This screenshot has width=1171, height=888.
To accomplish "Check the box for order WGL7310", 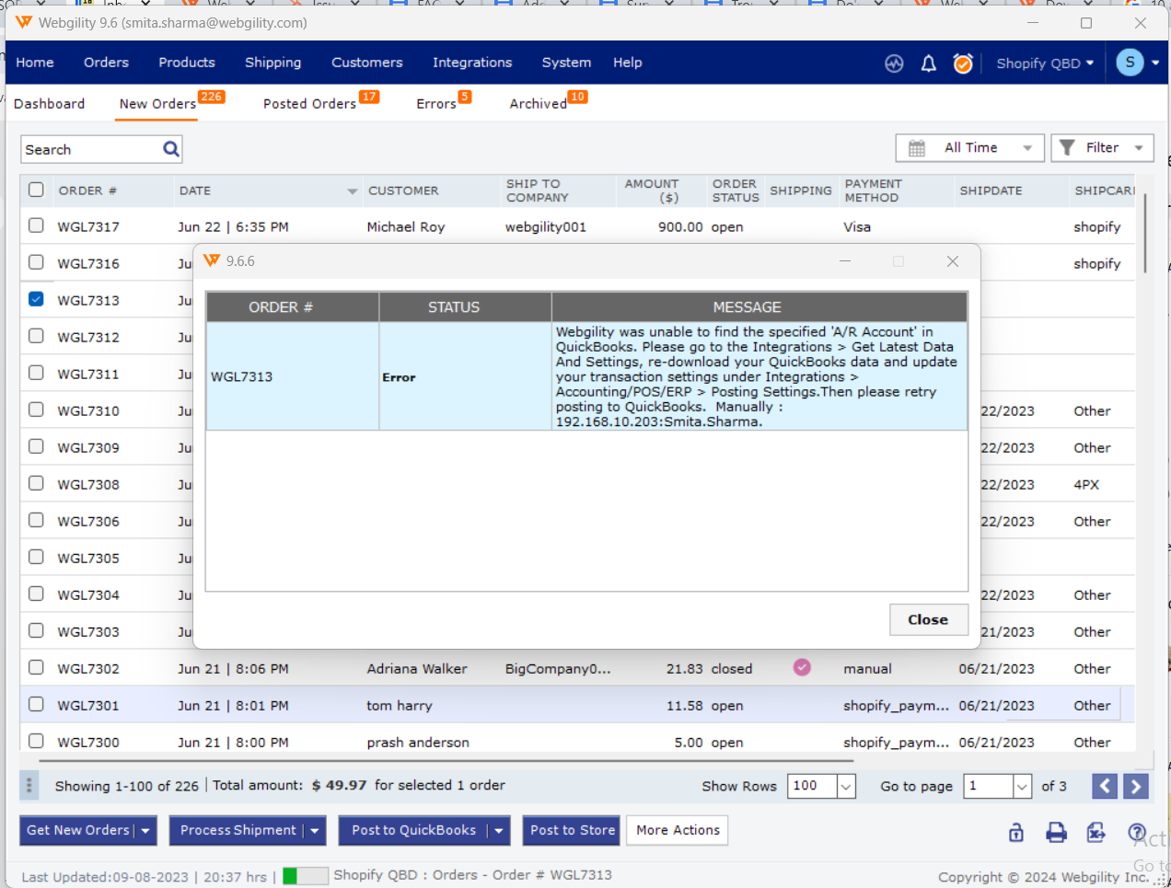I will click(36, 409).
